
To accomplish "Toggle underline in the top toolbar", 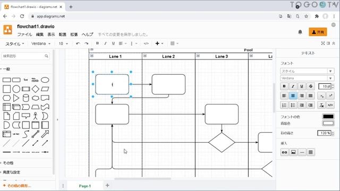I will (113, 44).
